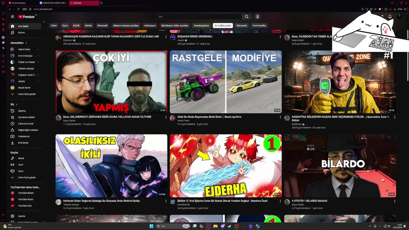Image resolution: width=409 pixels, height=230 pixels.
Task: Open Oynatma listeleri playlists
Action: 27,117
